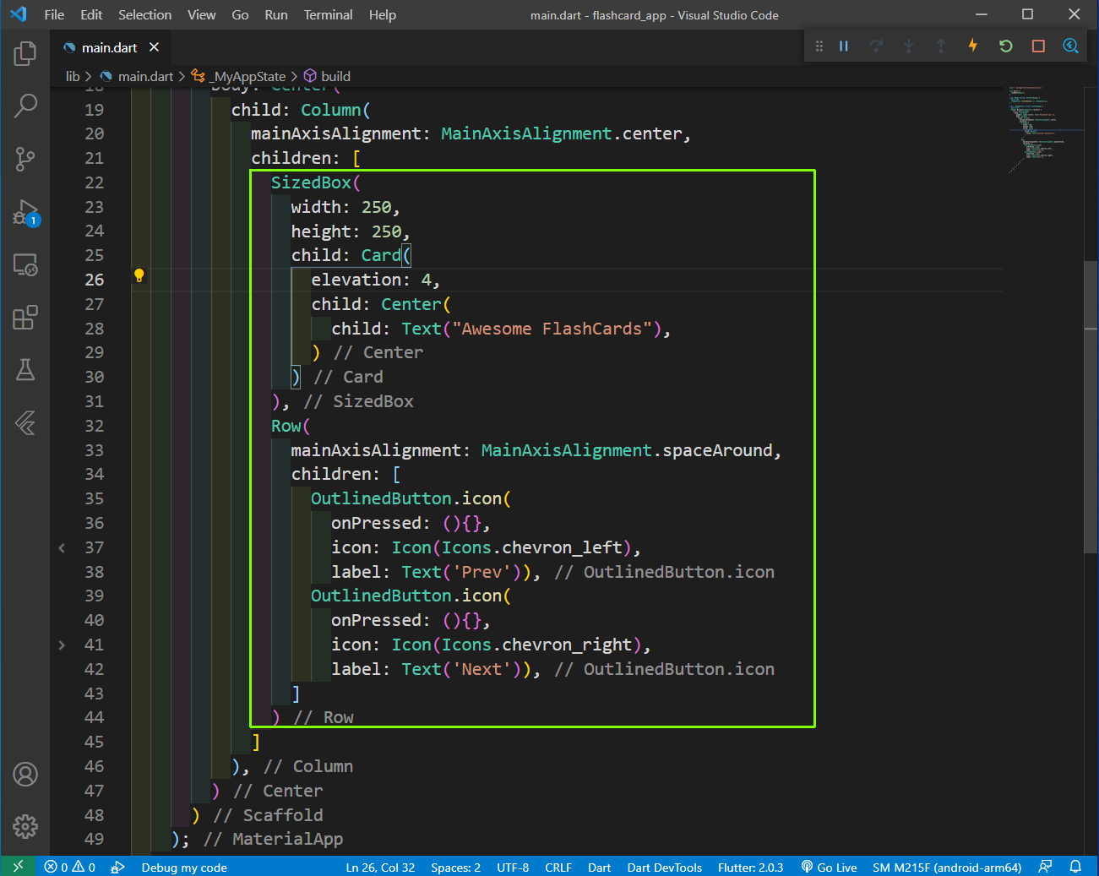This screenshot has height=876, width=1099.
Task: Open the File menu
Action: [x=54, y=14]
